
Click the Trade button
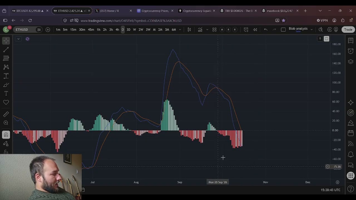(x=348, y=30)
